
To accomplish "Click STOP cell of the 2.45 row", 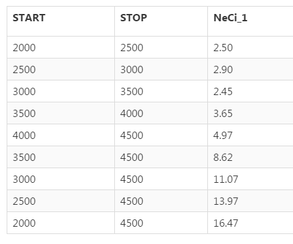I will tap(161, 91).
